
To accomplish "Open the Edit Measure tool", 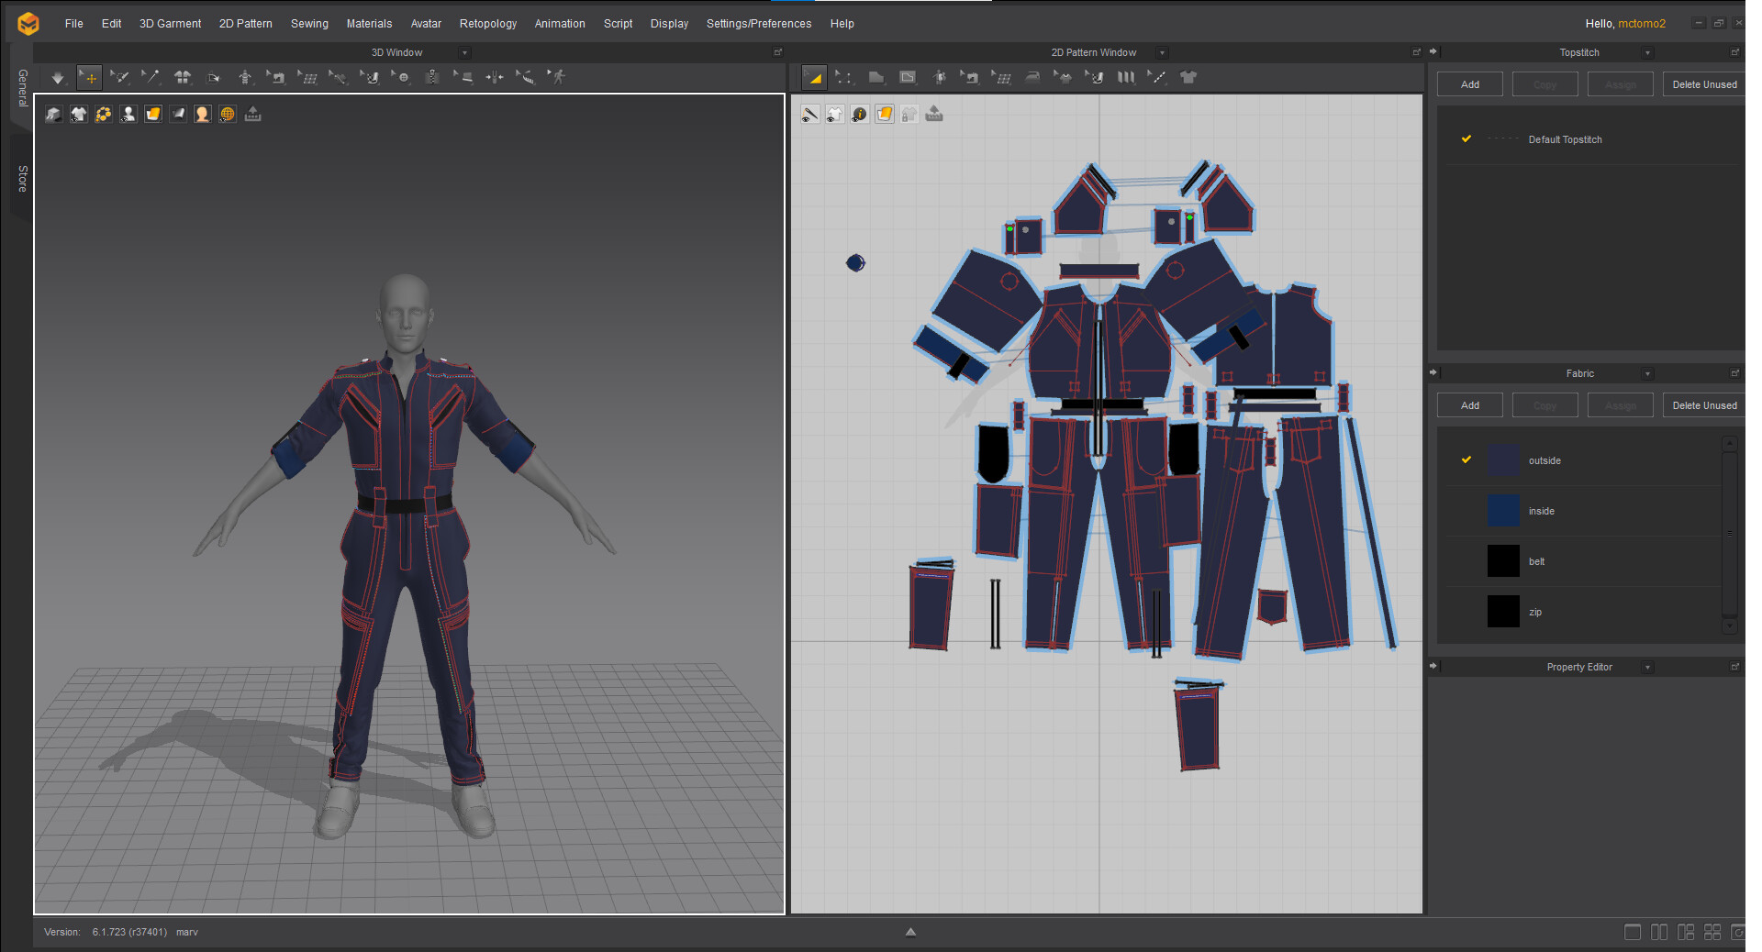I will (x=526, y=78).
